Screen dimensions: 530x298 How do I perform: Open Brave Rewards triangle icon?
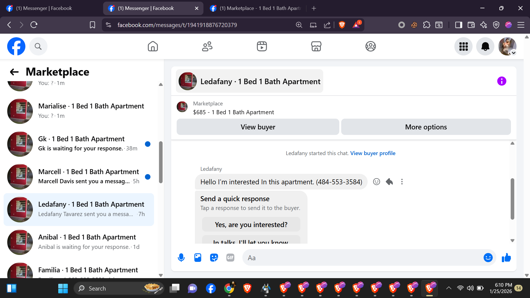click(x=356, y=25)
